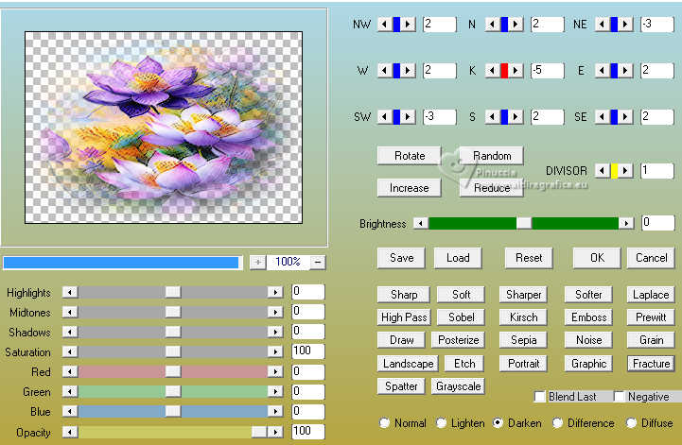This screenshot has height=445, width=682.
Task: Increase the S value with right arrow
Action: click(x=516, y=116)
